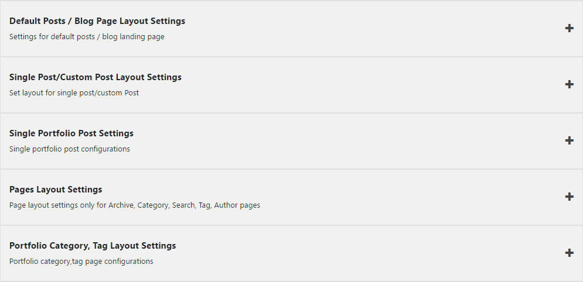583x282 pixels.
Task: Click "Set layout for single post/custom Post" description
Action: click(74, 92)
